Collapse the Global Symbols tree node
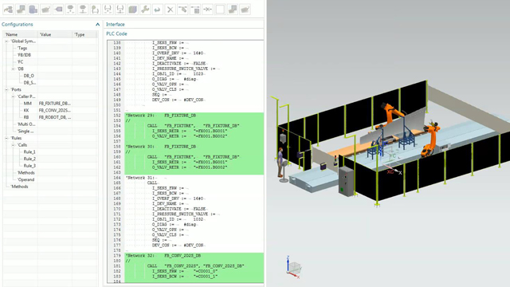 [6, 41]
